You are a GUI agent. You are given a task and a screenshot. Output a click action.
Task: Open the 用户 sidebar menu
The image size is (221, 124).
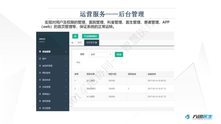pos(53,59)
